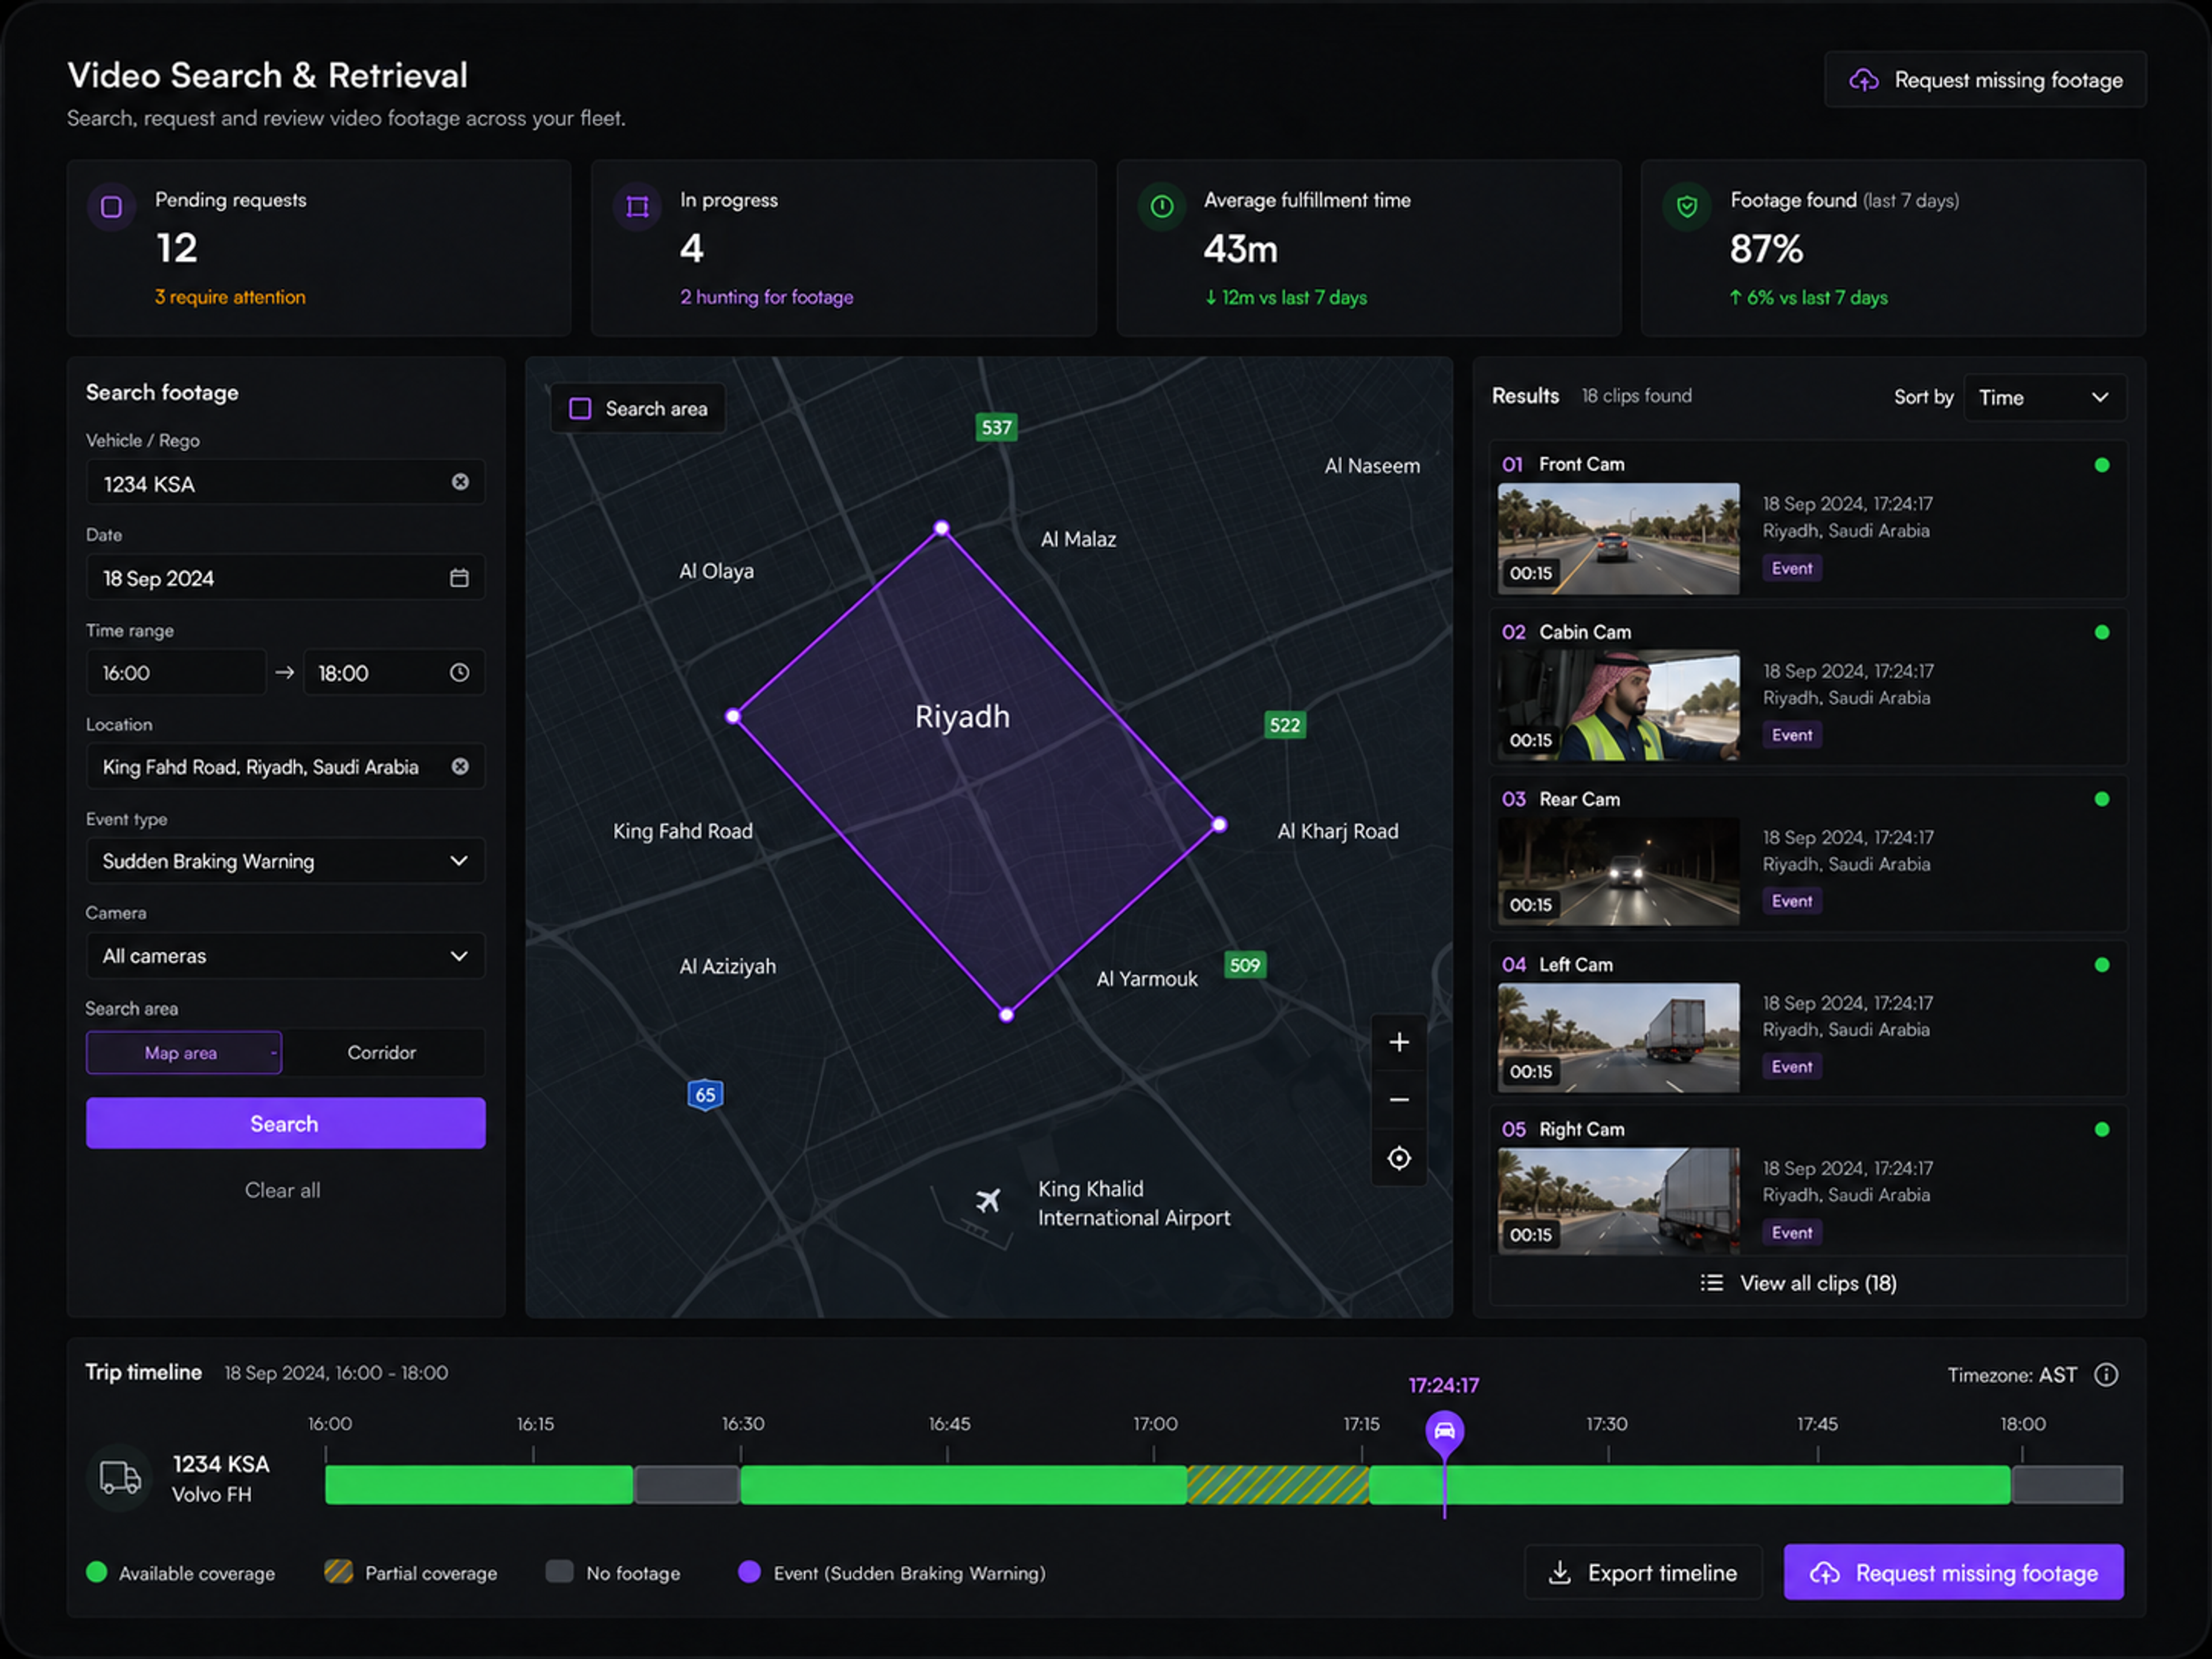Image resolution: width=2212 pixels, height=1659 pixels.
Task: Click the 509 road marker on map
Action: click(x=1245, y=965)
